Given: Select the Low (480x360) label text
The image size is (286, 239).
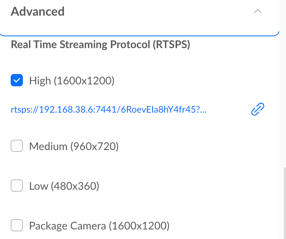Looking at the screenshot, I should (x=64, y=186).
